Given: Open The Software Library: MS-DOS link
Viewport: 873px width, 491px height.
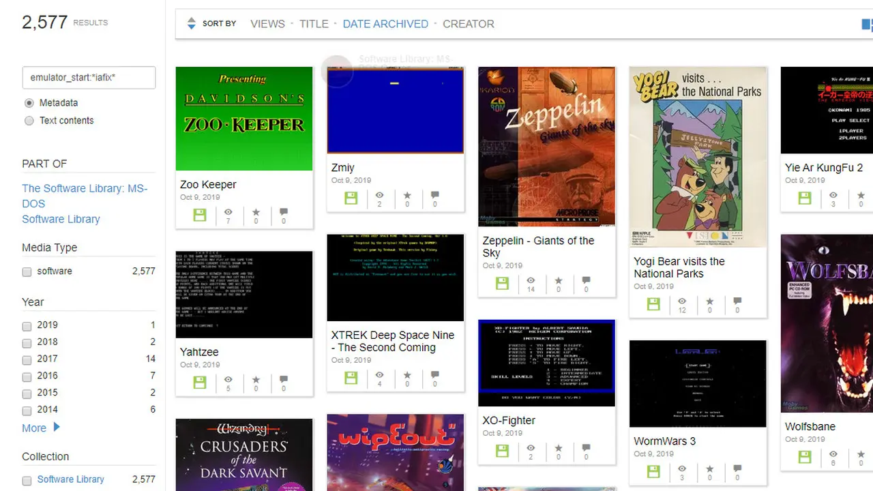Looking at the screenshot, I should 85,196.
